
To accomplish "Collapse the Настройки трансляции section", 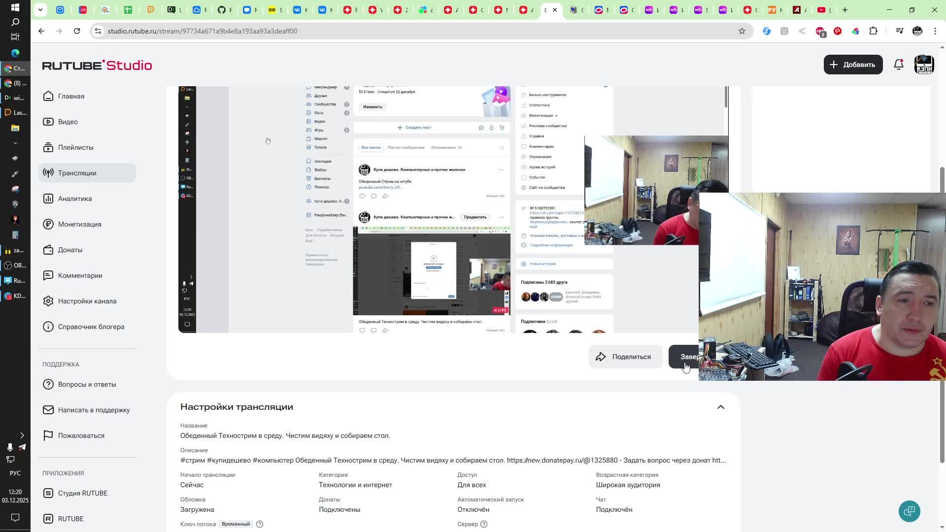I will tap(720, 407).
